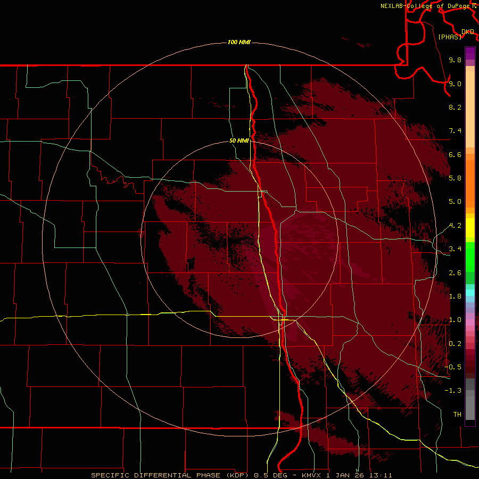Click the 100 NMI range ring label

click(x=239, y=42)
